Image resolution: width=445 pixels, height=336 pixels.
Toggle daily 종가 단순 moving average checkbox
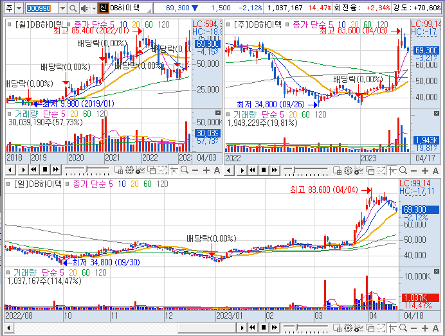(x=67, y=184)
